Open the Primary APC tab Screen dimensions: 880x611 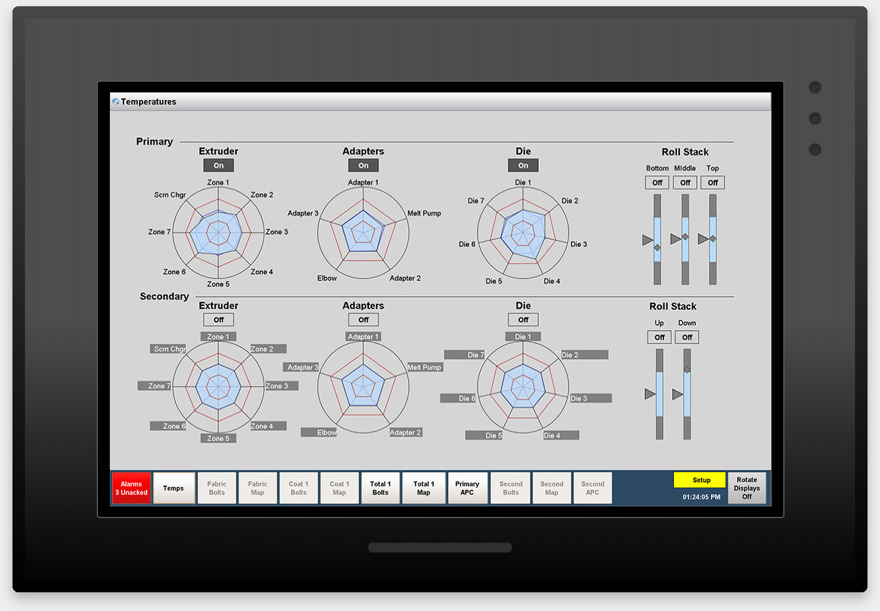pos(467,488)
